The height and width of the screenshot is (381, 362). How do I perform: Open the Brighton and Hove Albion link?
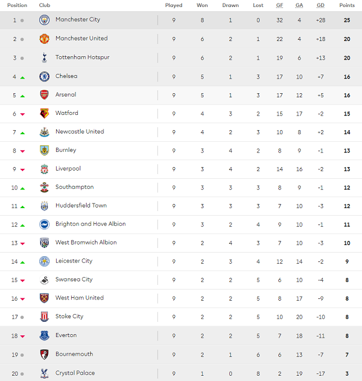91,224
